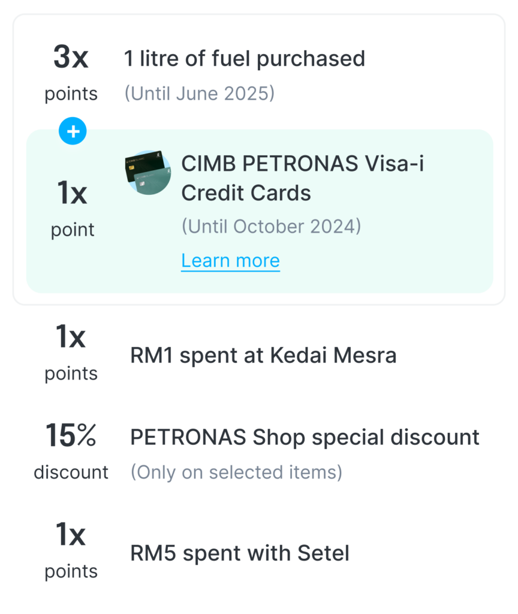This screenshot has width=518, height=614.
Task: Select the CIMB PETRONAS Visa-i card image
Action: click(149, 173)
